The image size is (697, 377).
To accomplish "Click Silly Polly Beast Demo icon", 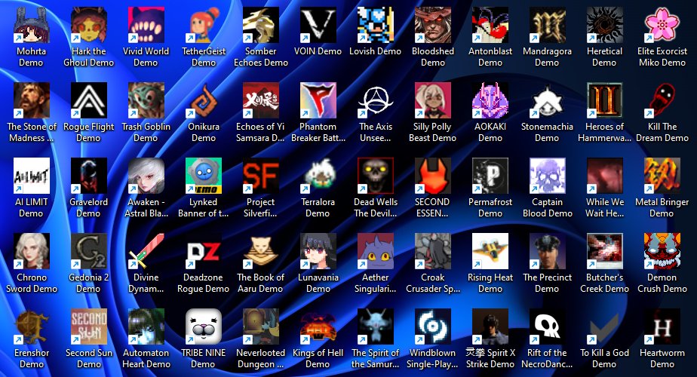I will pos(433,100).
